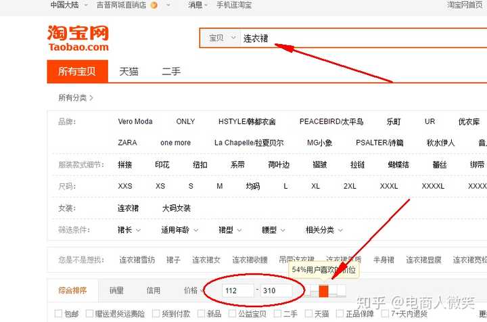The height and width of the screenshot is (322, 487).
Task: Filter by brand PEACEBIRD/太平鸟
Action: click(331, 121)
